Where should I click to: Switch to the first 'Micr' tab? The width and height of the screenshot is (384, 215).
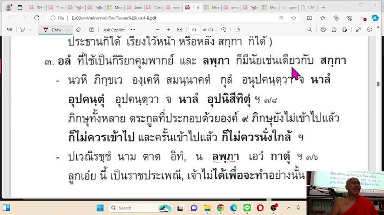(x=115, y=7)
